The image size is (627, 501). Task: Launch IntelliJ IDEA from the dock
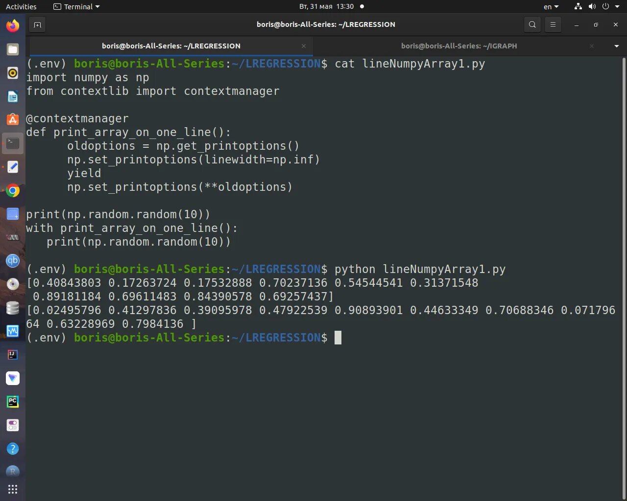(x=13, y=355)
